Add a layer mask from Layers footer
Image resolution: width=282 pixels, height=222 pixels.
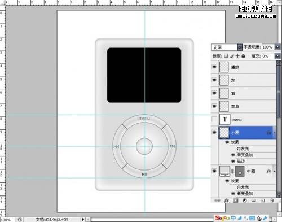click(x=236, y=201)
